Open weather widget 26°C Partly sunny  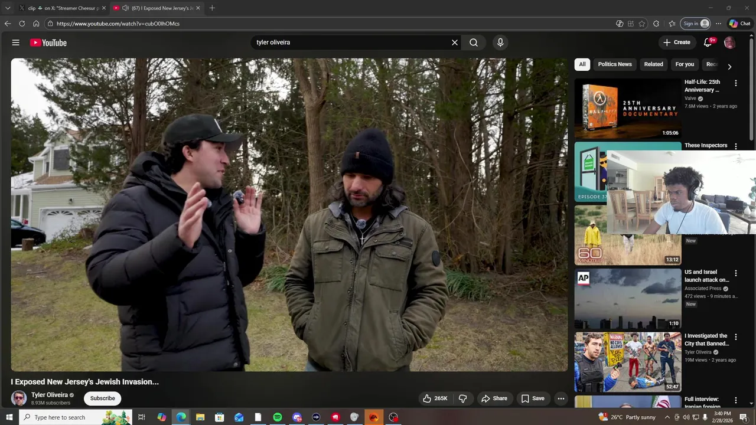(x=627, y=417)
